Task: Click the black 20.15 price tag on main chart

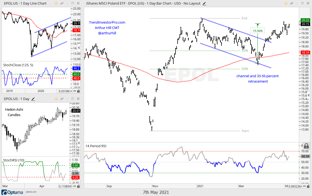Action: [x=305, y=24]
